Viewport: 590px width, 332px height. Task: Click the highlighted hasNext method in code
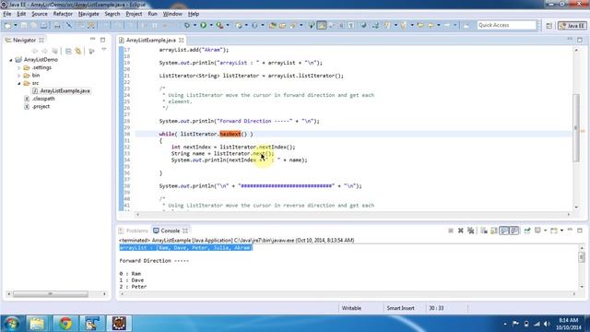pyautogui.click(x=230, y=134)
